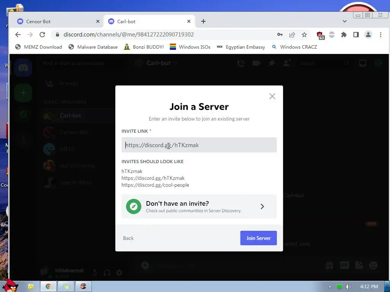Go Back in the Join a Server dialog
Screen dimensions: 390x292
coord(128,238)
